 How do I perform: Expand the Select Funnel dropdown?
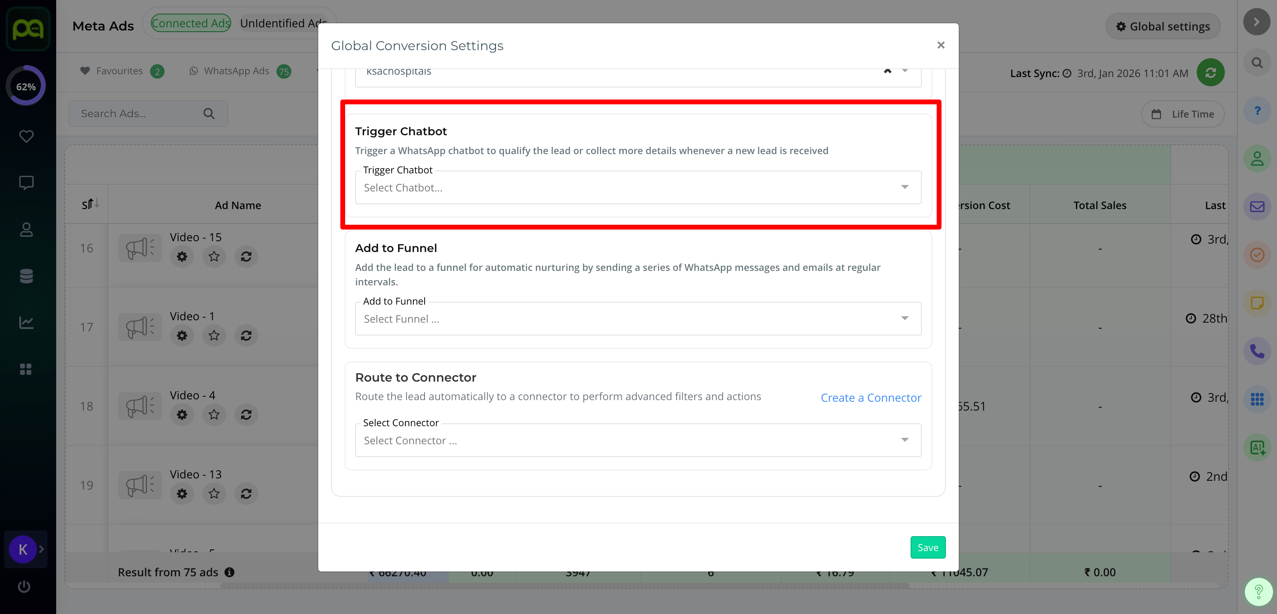click(638, 319)
